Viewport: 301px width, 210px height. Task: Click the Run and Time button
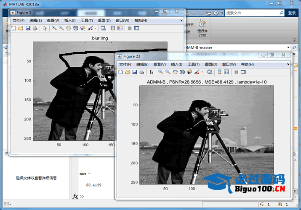point(202,26)
